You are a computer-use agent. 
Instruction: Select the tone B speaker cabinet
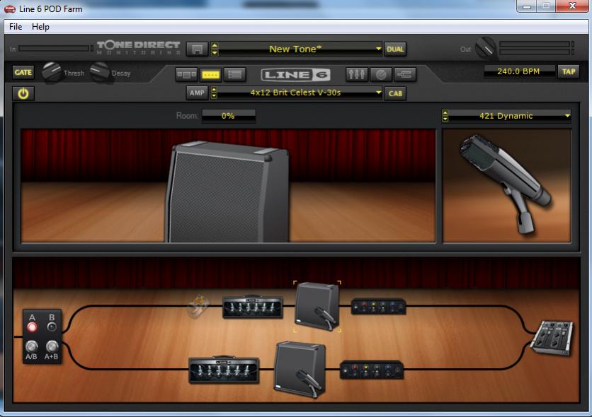pos(300,369)
